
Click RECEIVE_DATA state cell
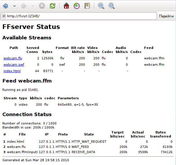click(x=84, y=152)
